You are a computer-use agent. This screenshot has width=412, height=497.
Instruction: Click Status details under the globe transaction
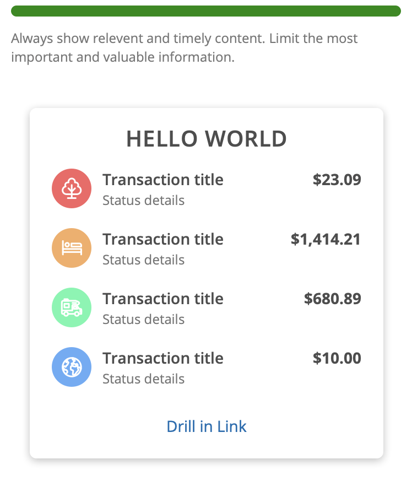[143, 379]
